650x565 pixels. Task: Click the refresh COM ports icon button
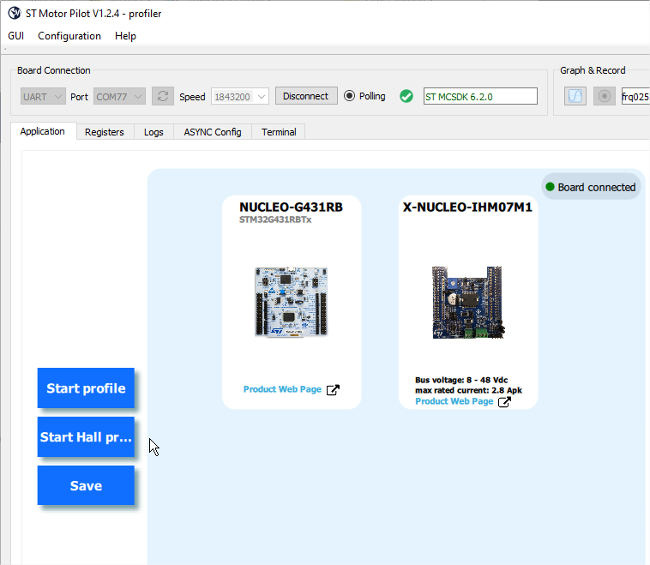pos(163,96)
